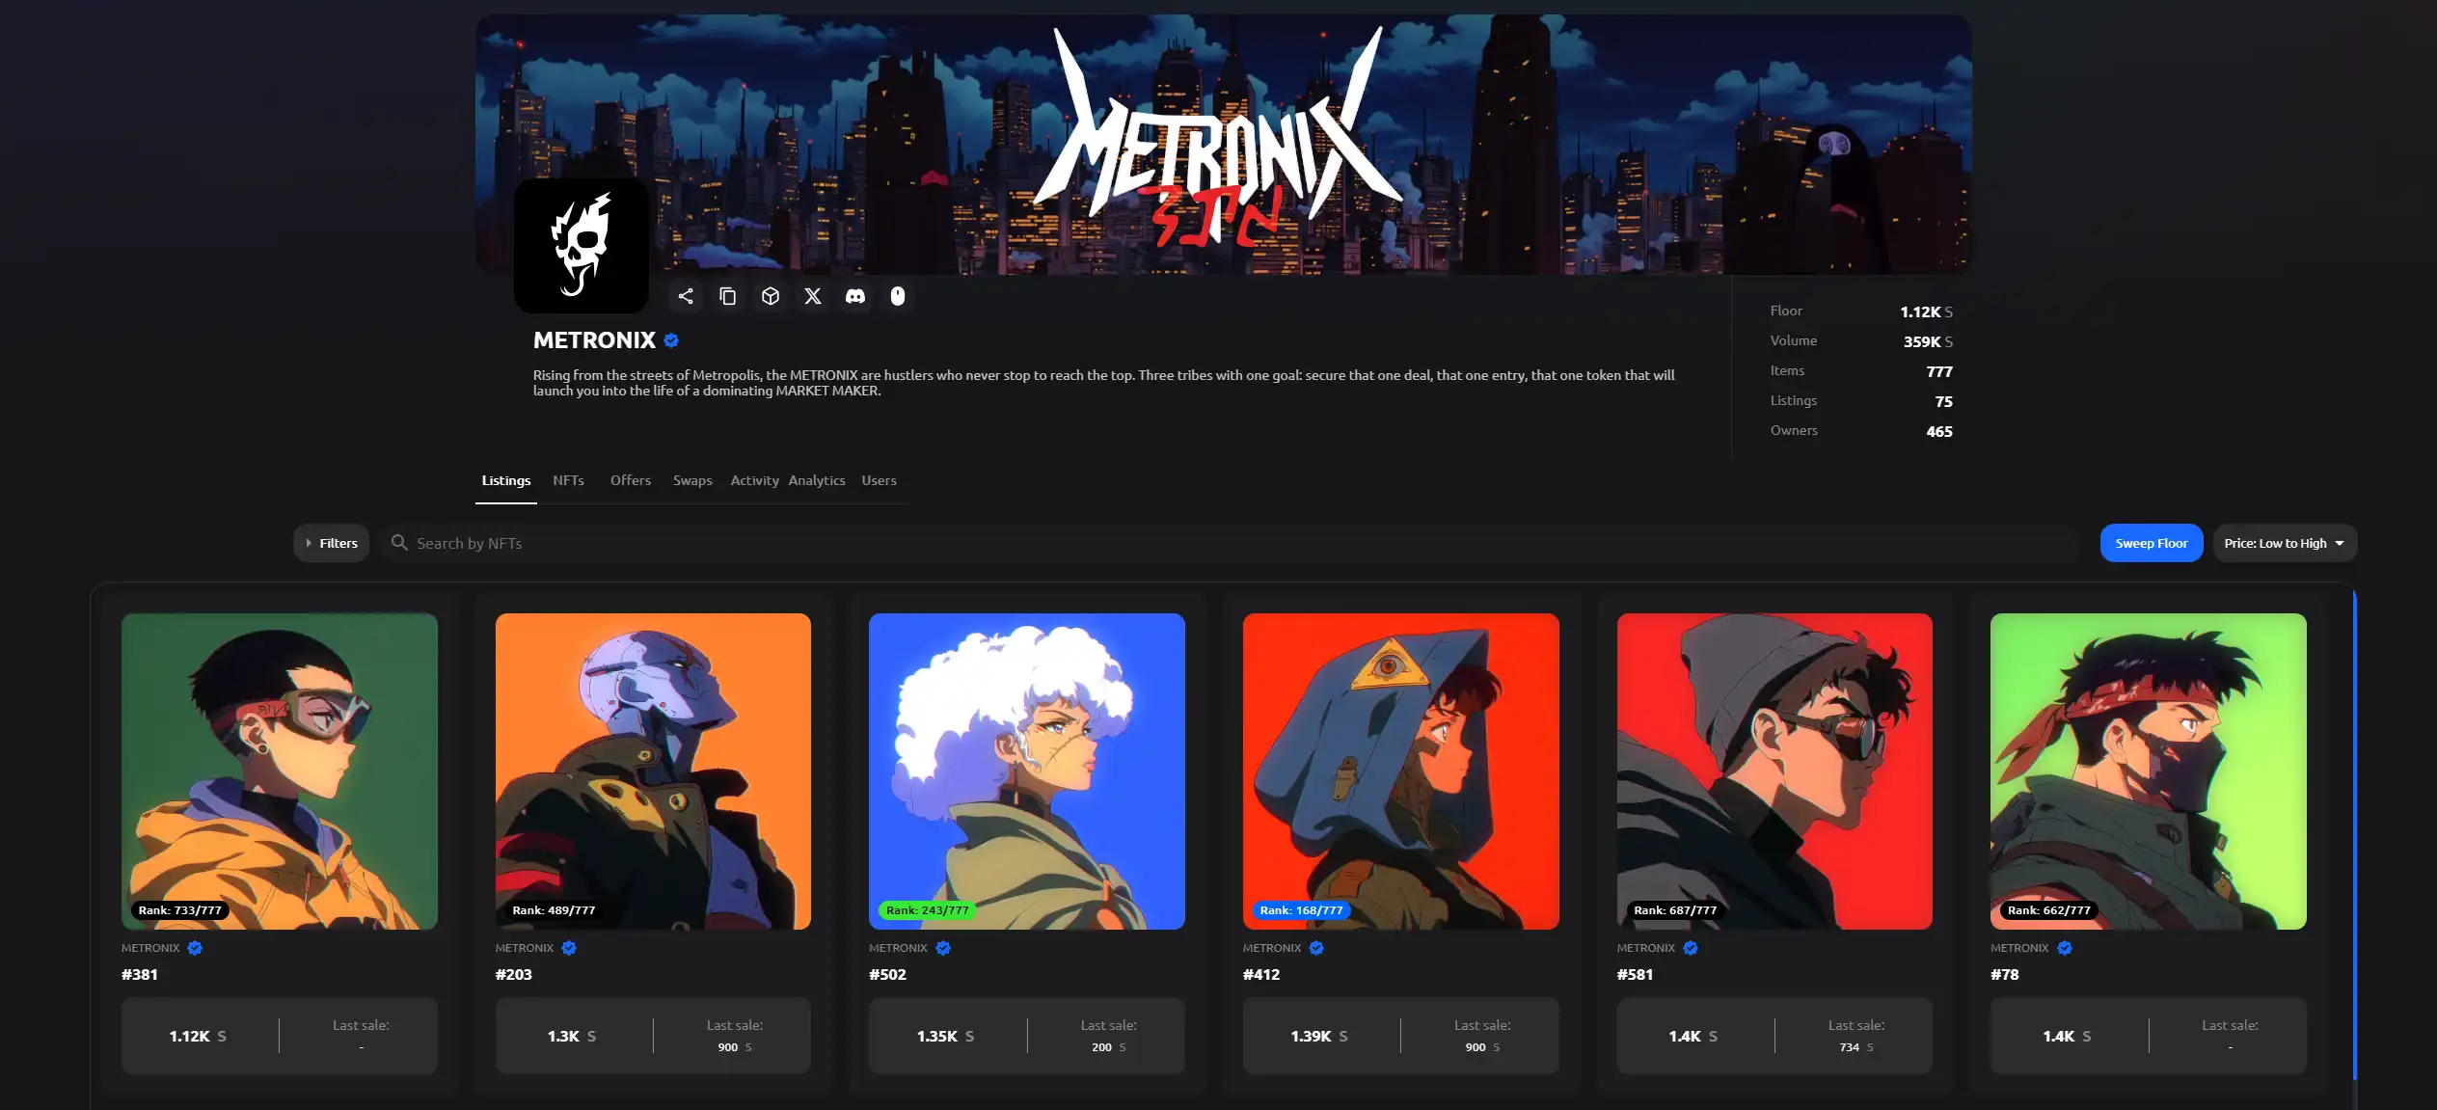Open the cube explorer icon link
The width and height of the screenshot is (2437, 1110).
771,296
